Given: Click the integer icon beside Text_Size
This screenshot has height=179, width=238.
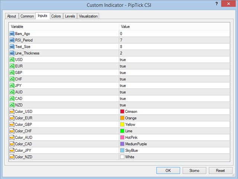Looking at the screenshot, I should [12, 47].
